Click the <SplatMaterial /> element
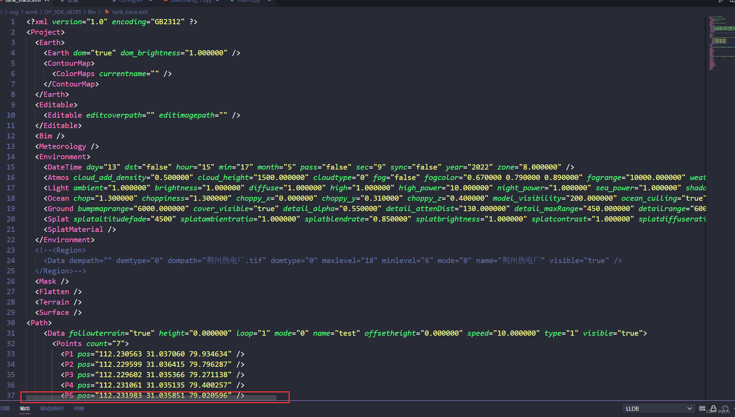 80,229
